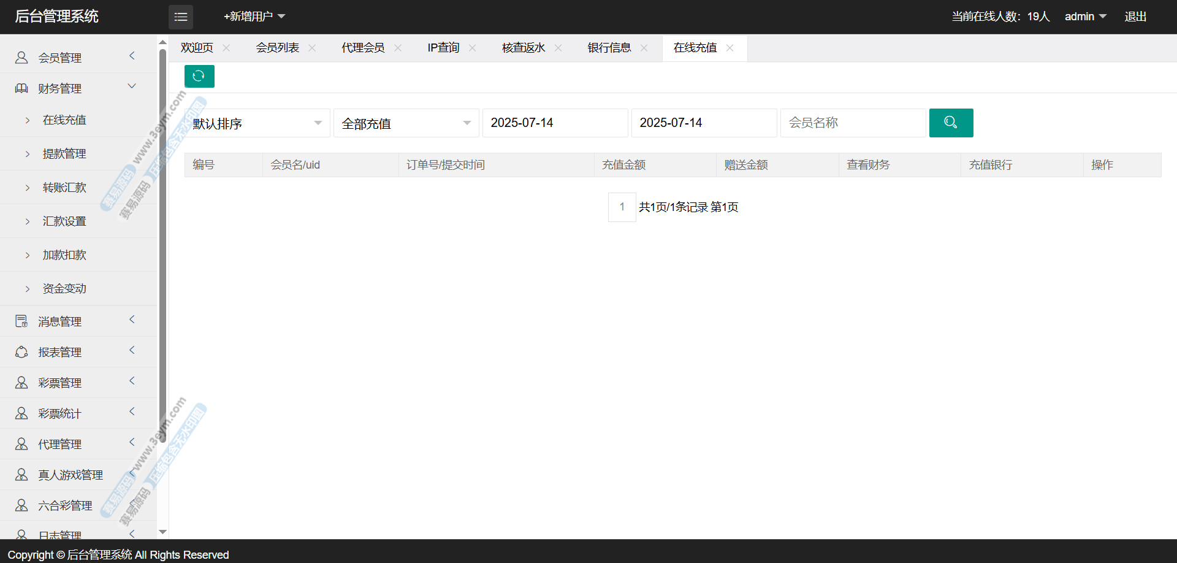Open the 全部充值 type dropdown
Viewport: 1177px width, 563px height.
pyautogui.click(x=406, y=123)
